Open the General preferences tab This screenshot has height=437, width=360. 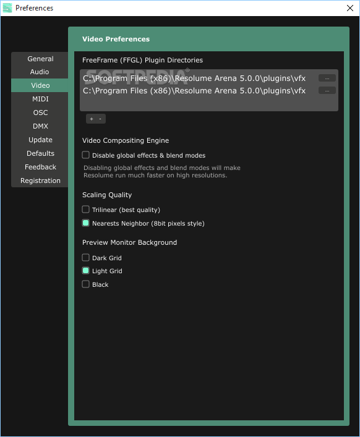tap(40, 59)
